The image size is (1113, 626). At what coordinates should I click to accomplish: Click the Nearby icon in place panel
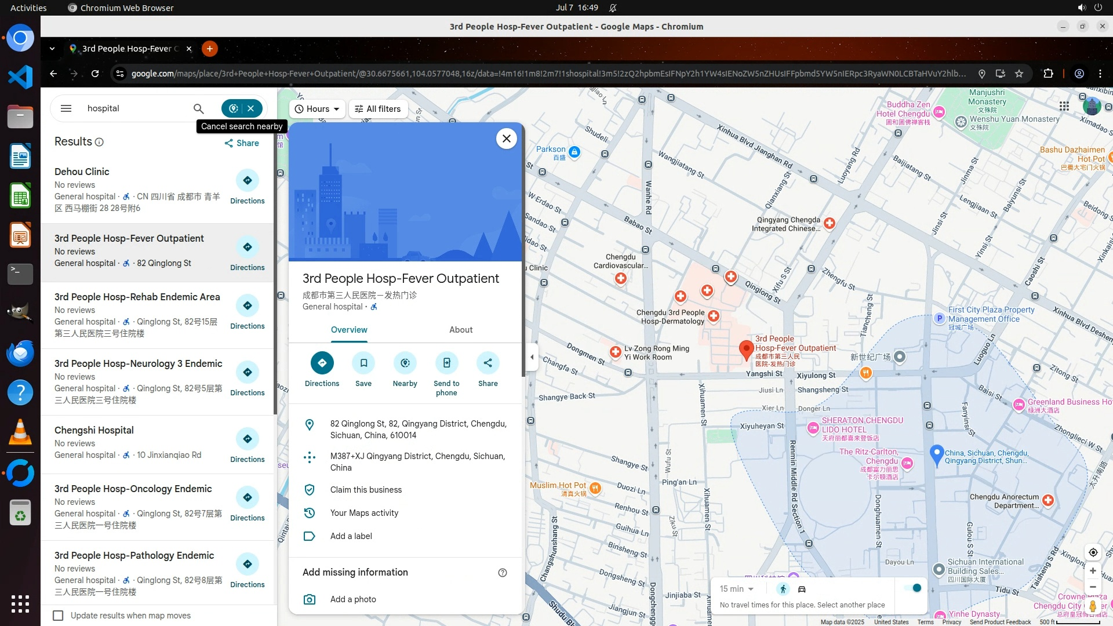405,363
